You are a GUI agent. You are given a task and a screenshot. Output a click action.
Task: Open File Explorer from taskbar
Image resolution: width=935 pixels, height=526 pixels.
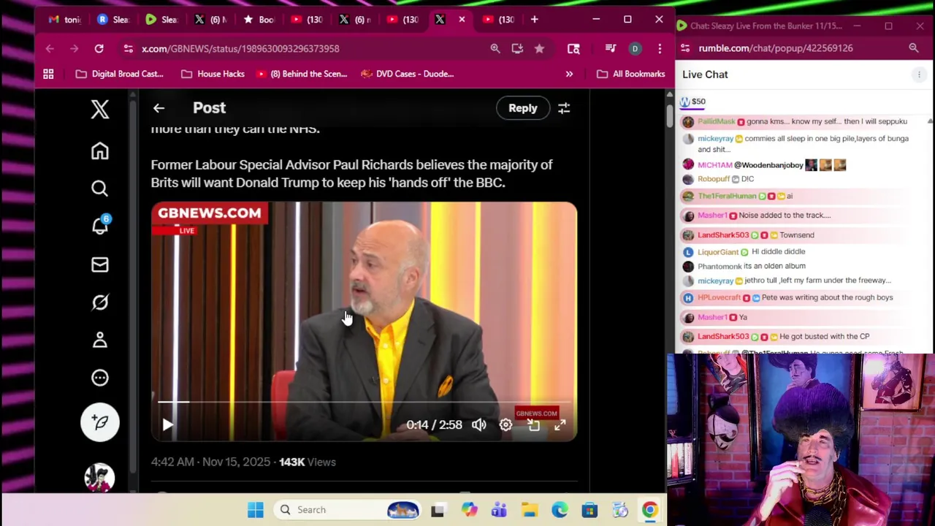[x=530, y=510]
